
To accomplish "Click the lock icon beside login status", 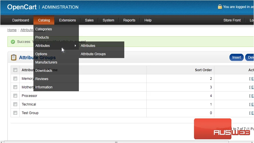I will 220,7.
